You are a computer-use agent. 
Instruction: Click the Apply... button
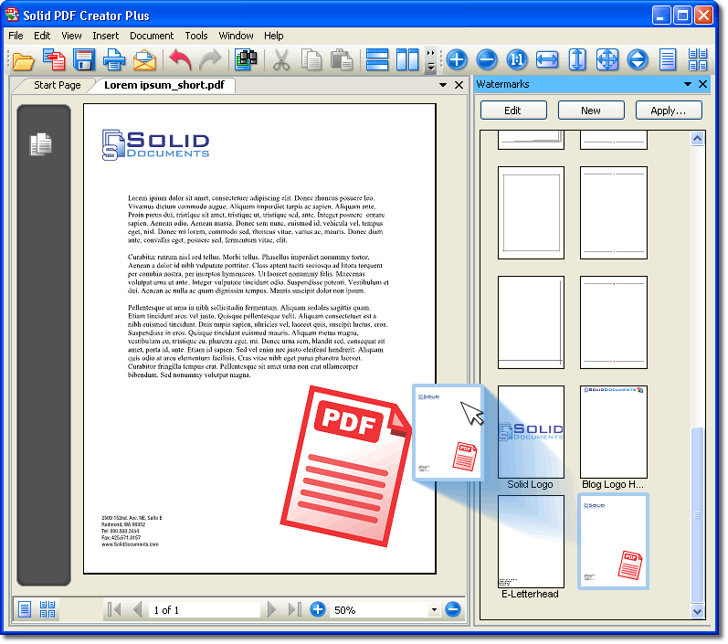(x=669, y=111)
